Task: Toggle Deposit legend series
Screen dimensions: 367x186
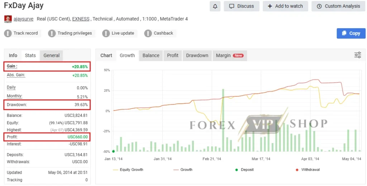Action: [x=244, y=170]
